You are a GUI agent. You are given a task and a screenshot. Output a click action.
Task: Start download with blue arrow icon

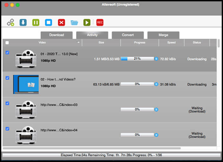pyautogui.click(x=23, y=22)
